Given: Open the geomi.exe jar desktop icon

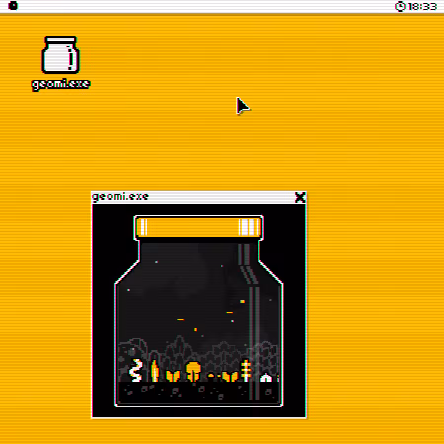Looking at the screenshot, I should coord(61,55).
